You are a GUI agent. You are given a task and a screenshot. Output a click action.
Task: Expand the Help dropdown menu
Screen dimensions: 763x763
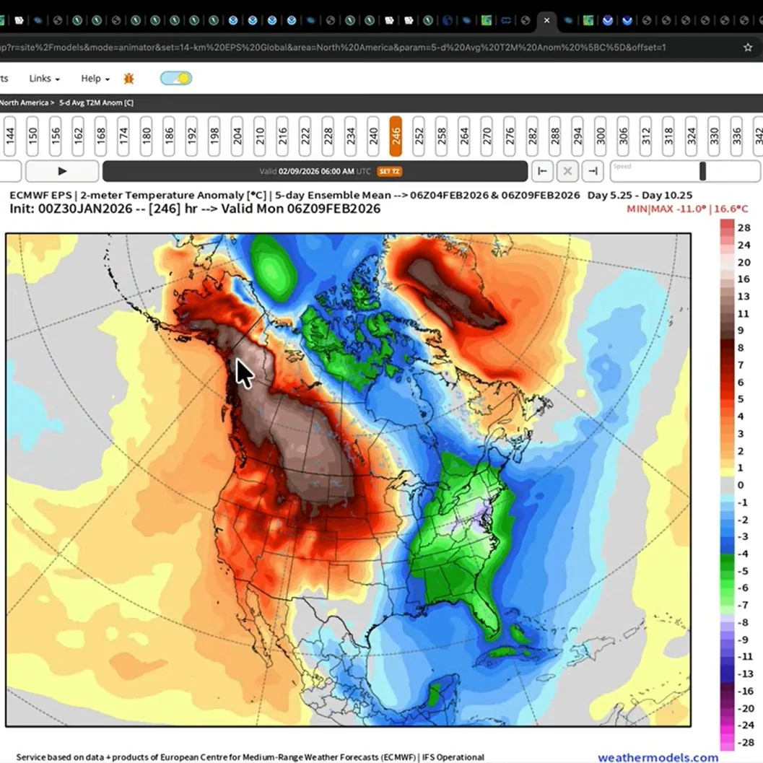(x=95, y=79)
